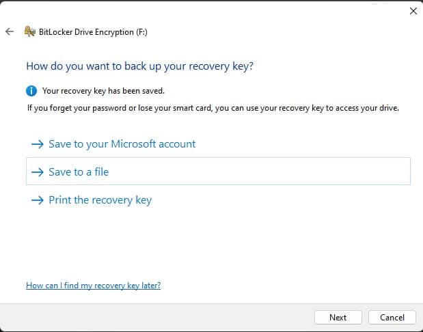Go back using the left arrow
The image size is (423, 332).
[x=10, y=32]
